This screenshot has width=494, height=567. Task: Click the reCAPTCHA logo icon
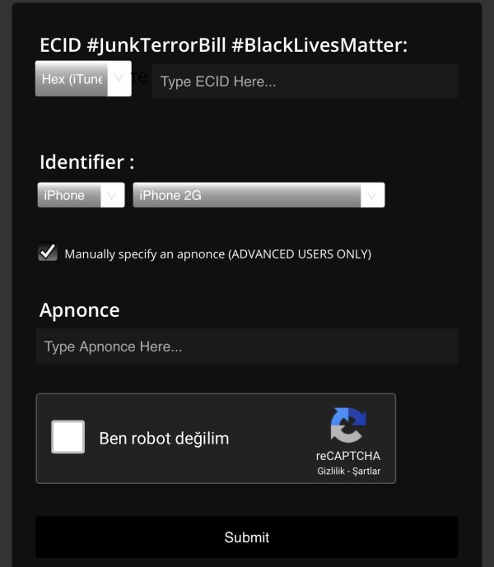tap(347, 425)
